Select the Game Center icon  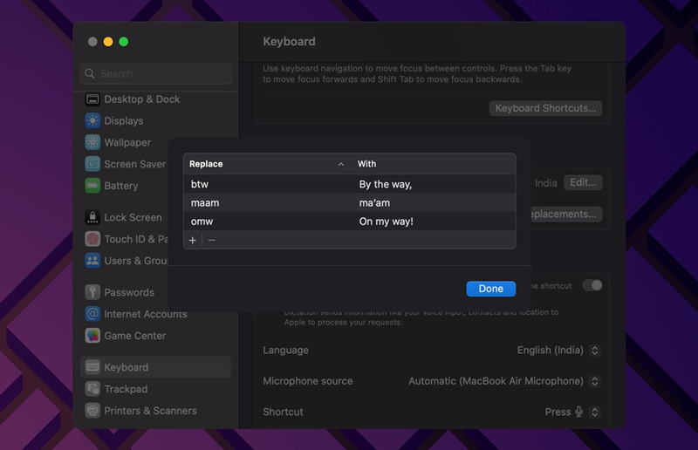click(92, 336)
